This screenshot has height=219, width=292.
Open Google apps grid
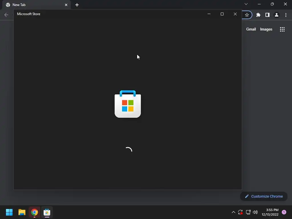282,29
